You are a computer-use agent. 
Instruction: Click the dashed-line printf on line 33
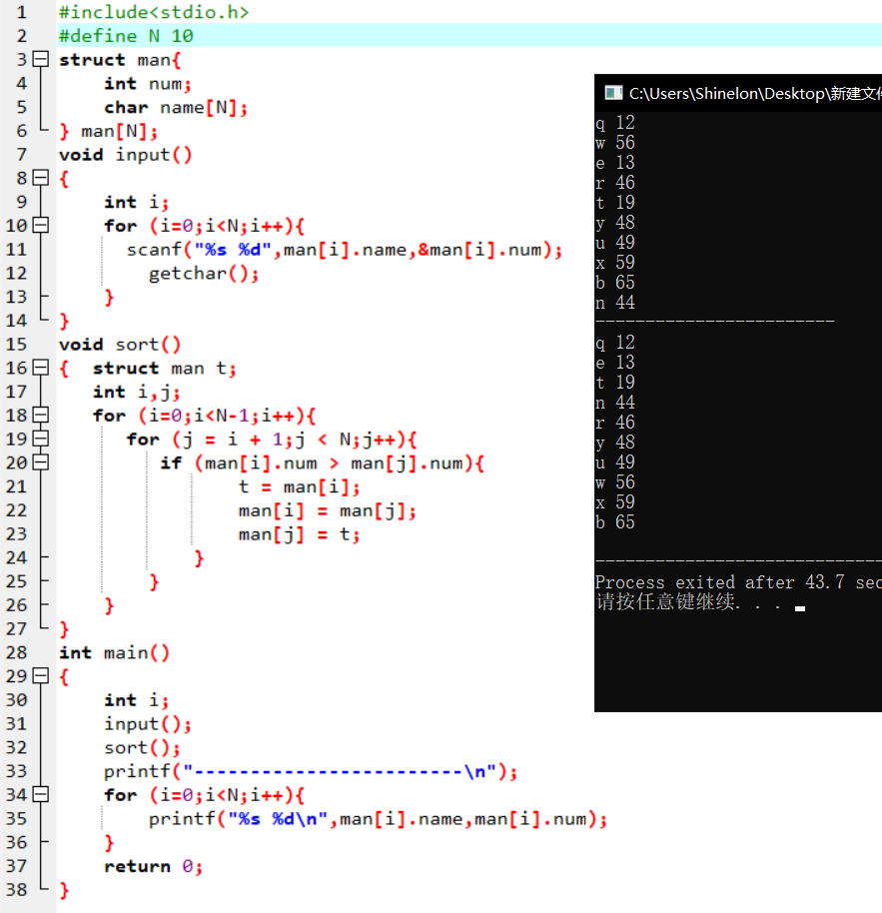tap(311, 772)
